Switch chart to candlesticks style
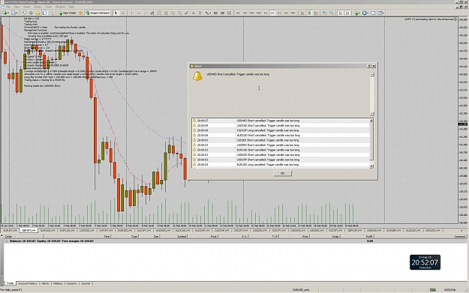 click(309, 13)
